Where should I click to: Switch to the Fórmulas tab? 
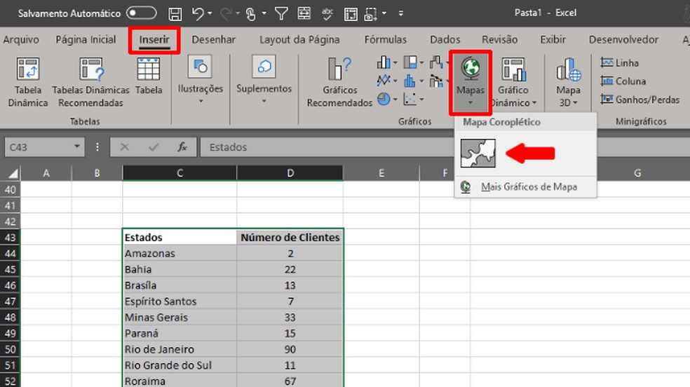coord(385,40)
